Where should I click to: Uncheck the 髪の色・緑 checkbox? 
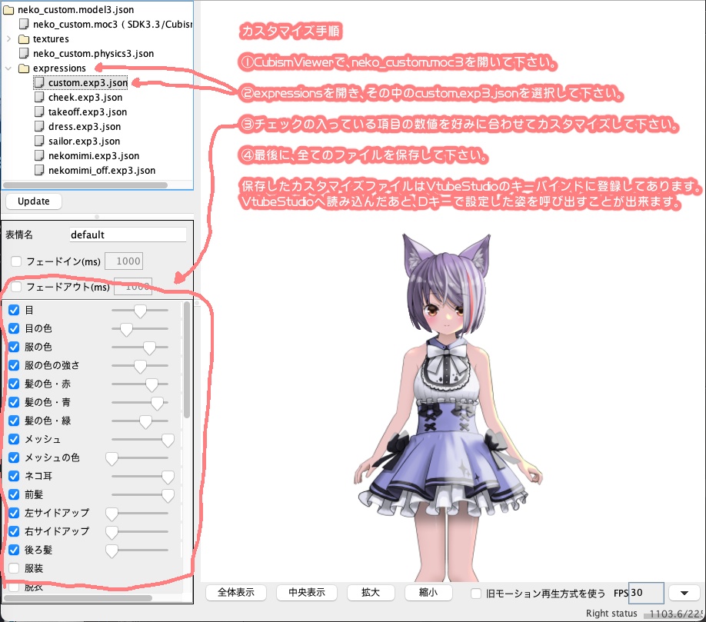coord(14,421)
